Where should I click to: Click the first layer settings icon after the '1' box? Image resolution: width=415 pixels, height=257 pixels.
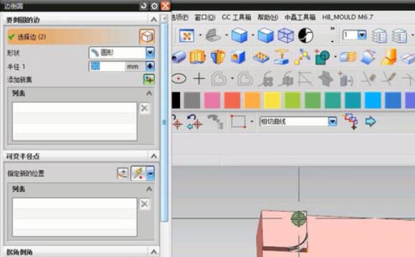tap(379, 36)
